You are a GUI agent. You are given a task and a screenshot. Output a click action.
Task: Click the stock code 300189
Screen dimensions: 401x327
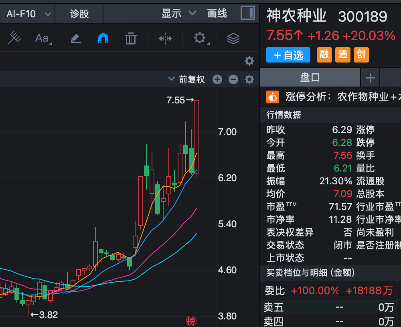[x=363, y=17]
